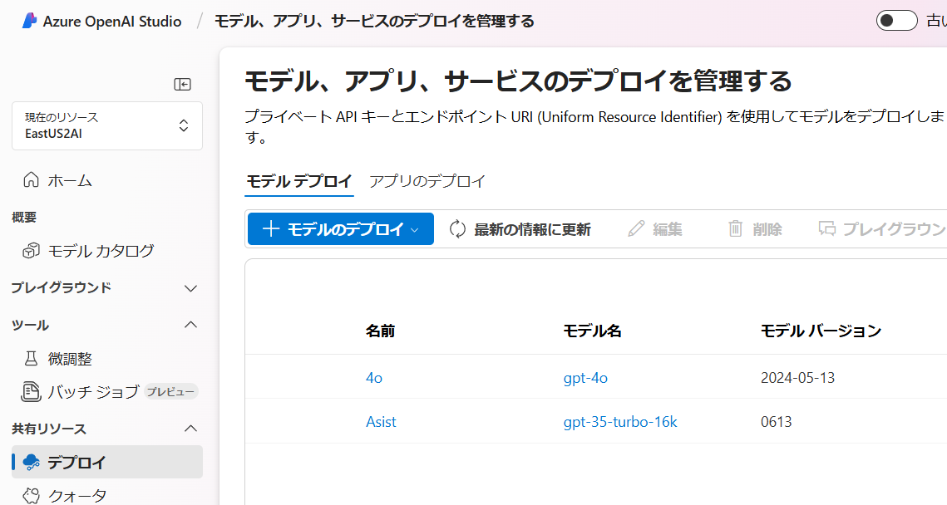
Task: Click the quota icon beside クォータ
Action: point(31,496)
